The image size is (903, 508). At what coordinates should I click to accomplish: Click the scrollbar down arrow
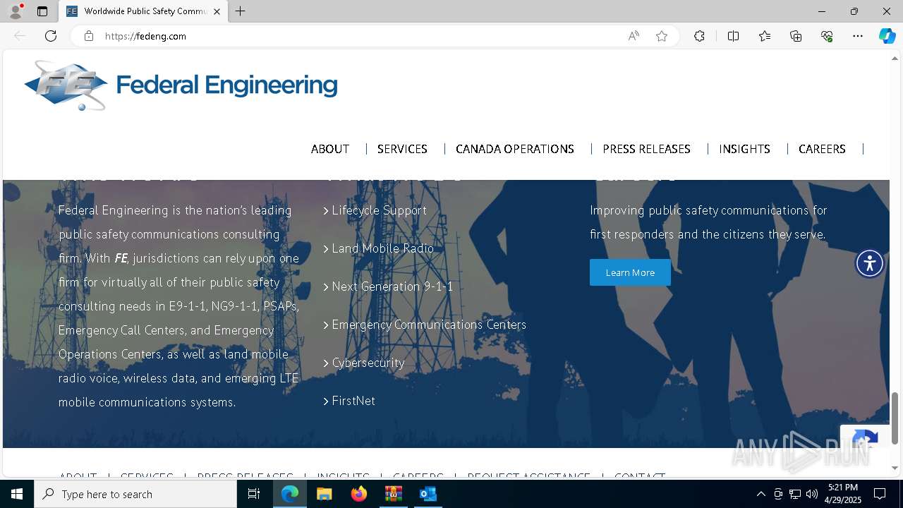895,468
